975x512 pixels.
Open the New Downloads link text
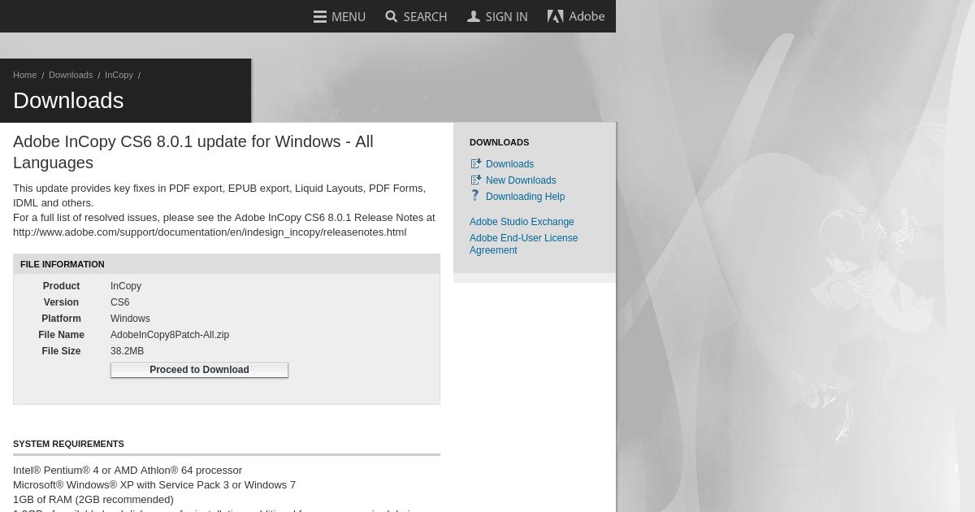[521, 180]
